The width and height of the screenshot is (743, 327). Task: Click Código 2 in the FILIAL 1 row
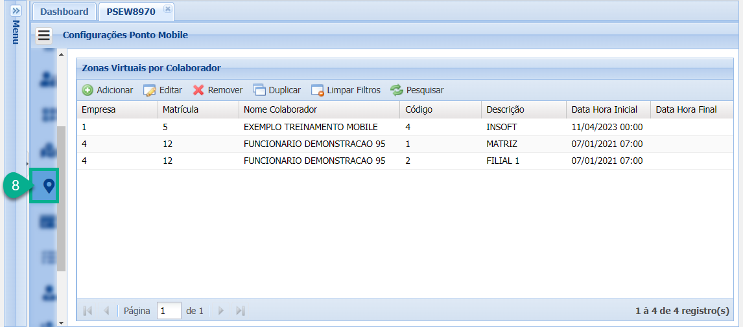pos(441,161)
